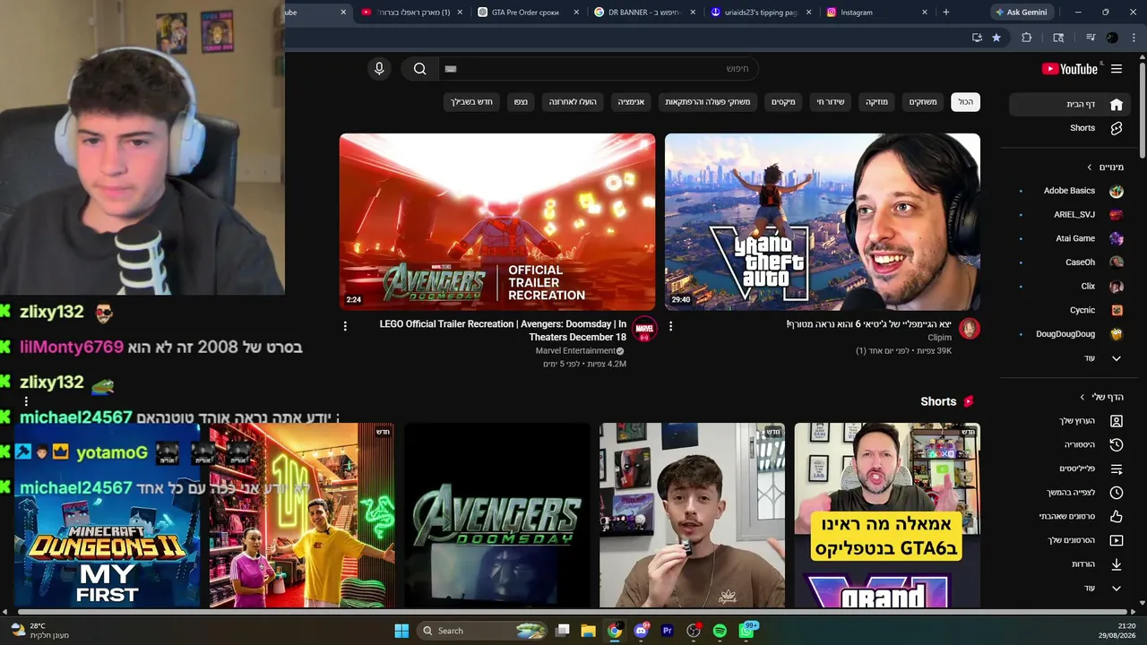This screenshot has width=1147, height=645.
Task: Open the DougDougDoug subscription channel
Action: point(1068,334)
